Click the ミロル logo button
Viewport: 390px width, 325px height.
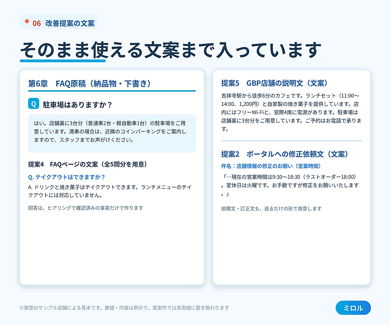[353, 308]
